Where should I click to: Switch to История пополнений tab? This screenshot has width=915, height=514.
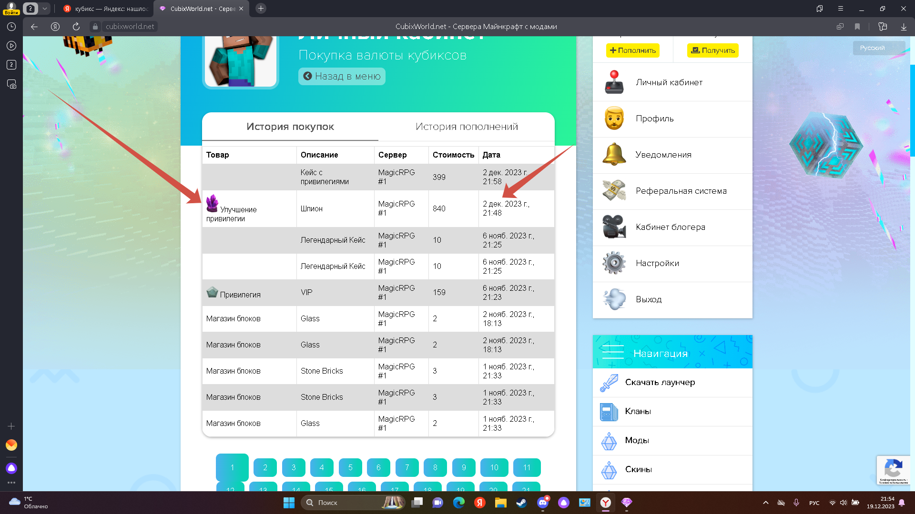coord(466,127)
